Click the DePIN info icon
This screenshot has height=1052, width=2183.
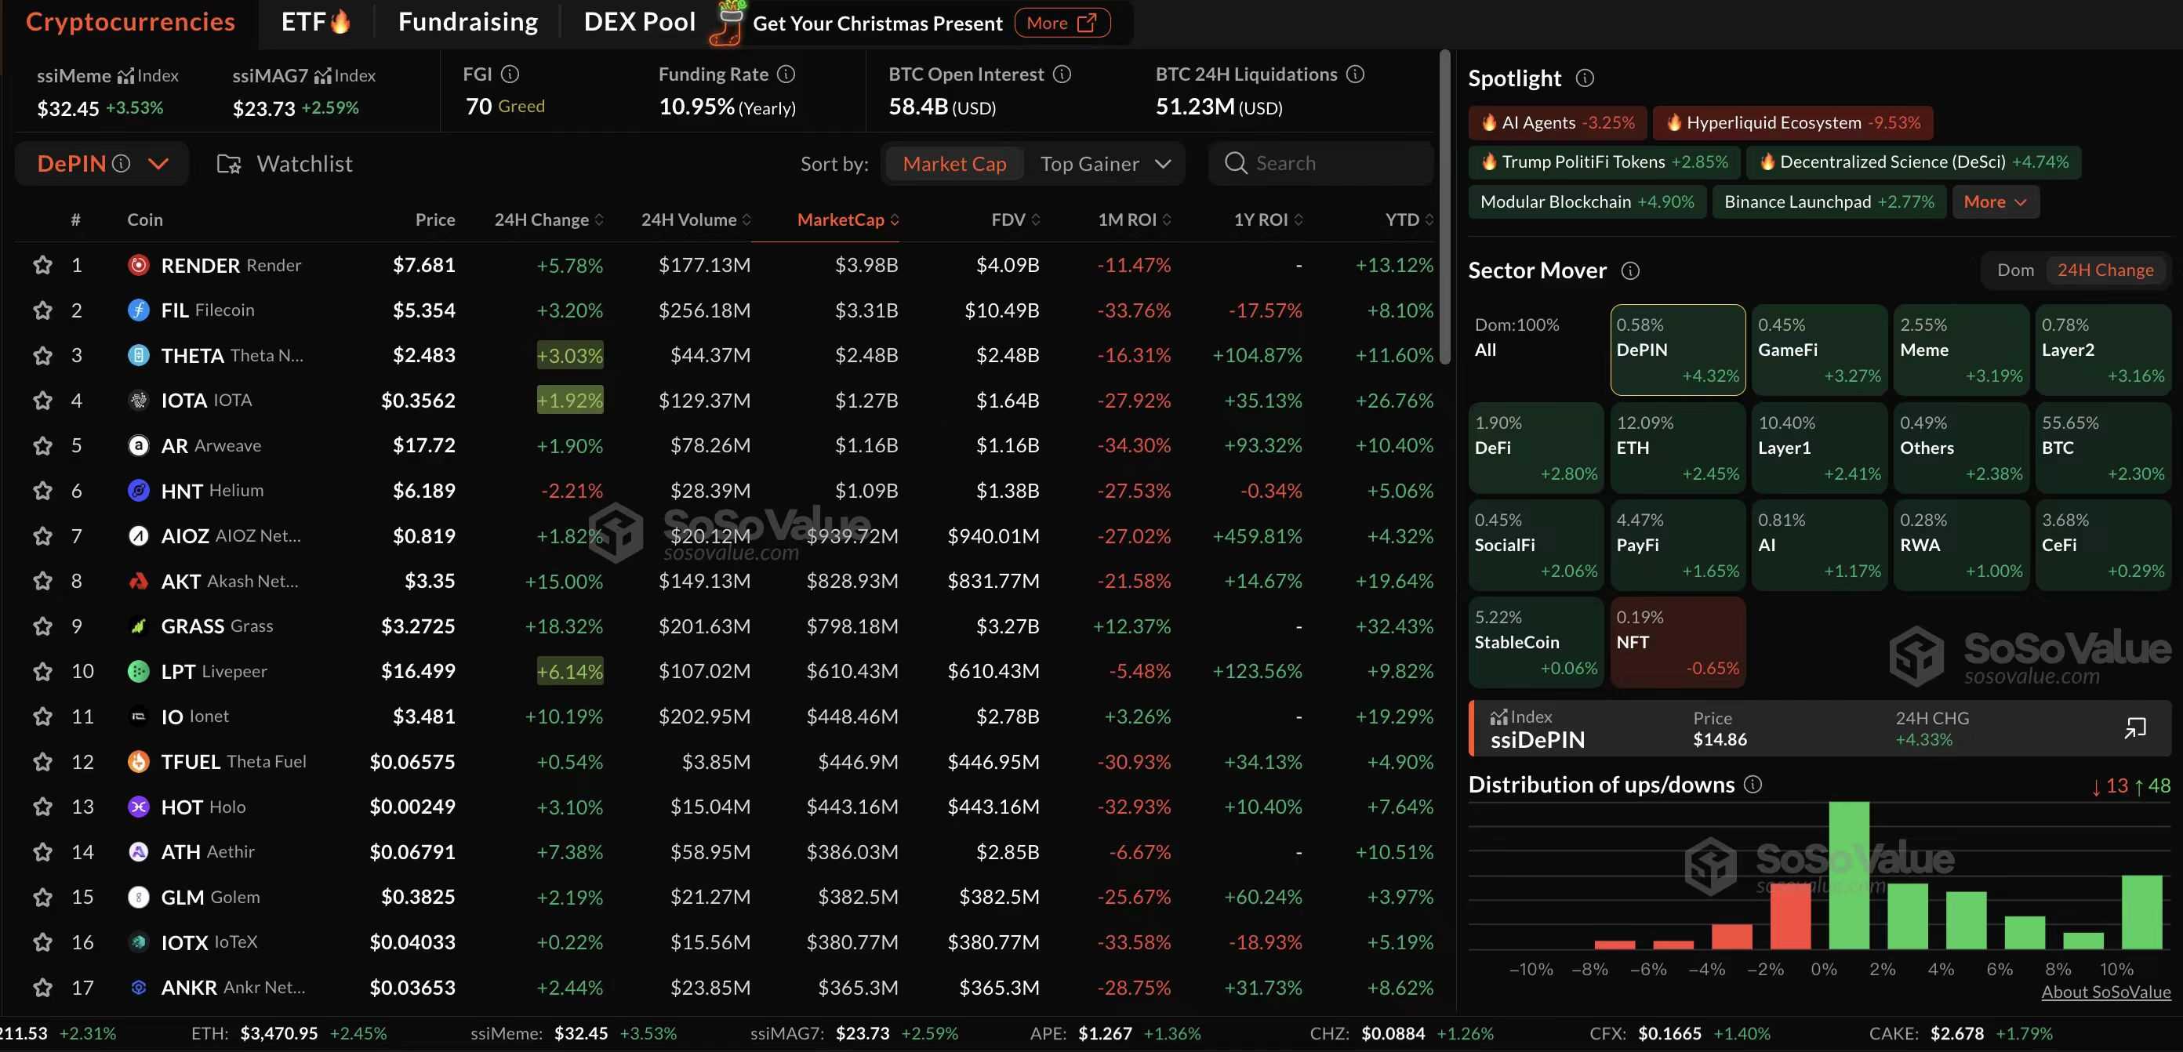[122, 164]
